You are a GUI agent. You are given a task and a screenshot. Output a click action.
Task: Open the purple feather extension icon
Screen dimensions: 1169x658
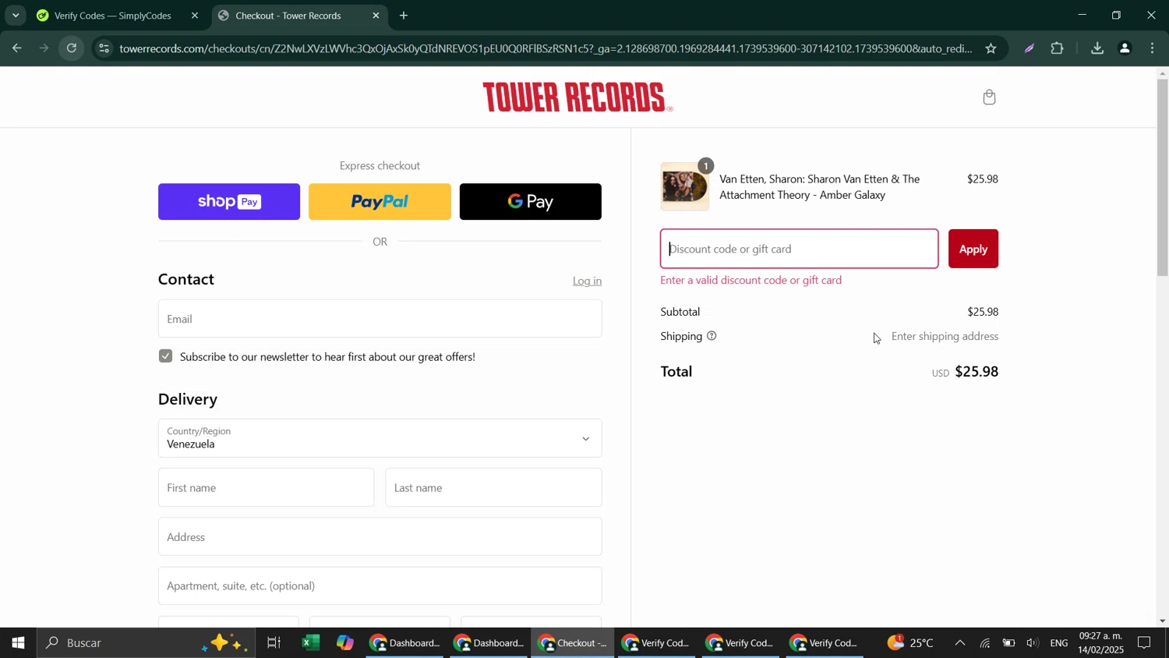1029,48
